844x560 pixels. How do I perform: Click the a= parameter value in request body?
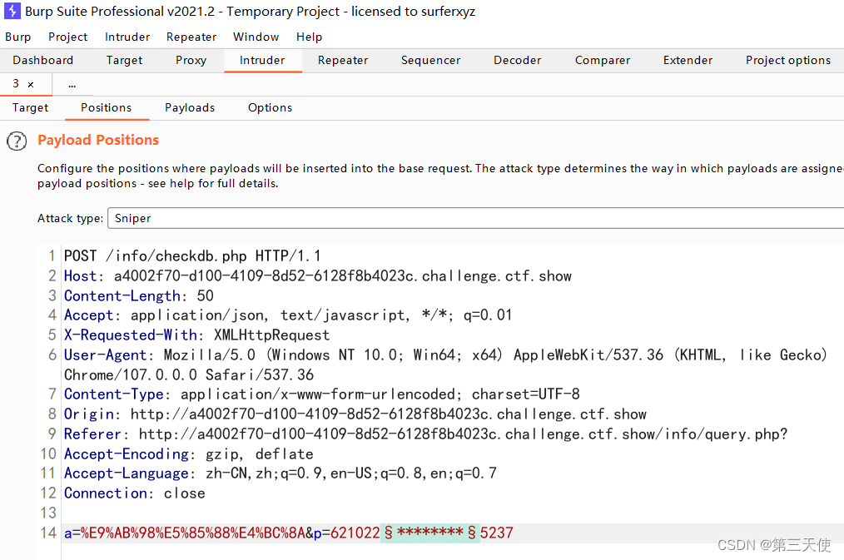pyautogui.click(x=193, y=533)
